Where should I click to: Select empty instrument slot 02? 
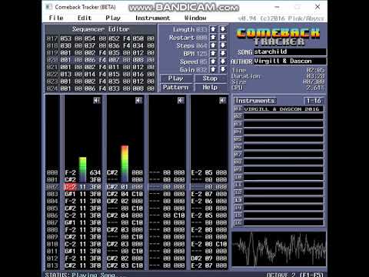(x=283, y=117)
